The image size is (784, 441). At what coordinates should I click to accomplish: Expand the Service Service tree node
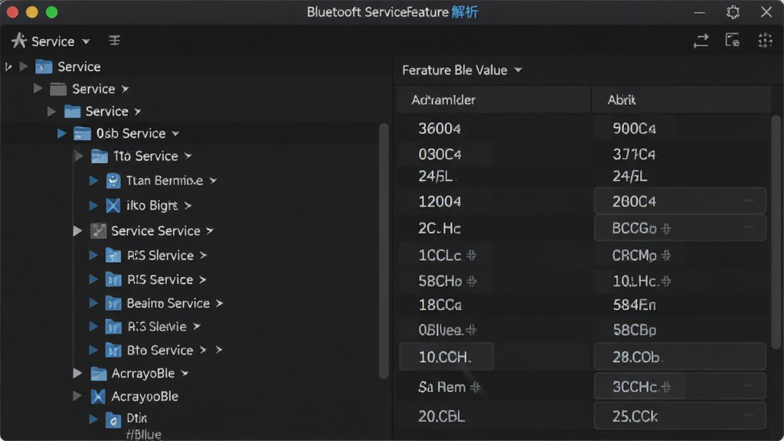tap(77, 230)
